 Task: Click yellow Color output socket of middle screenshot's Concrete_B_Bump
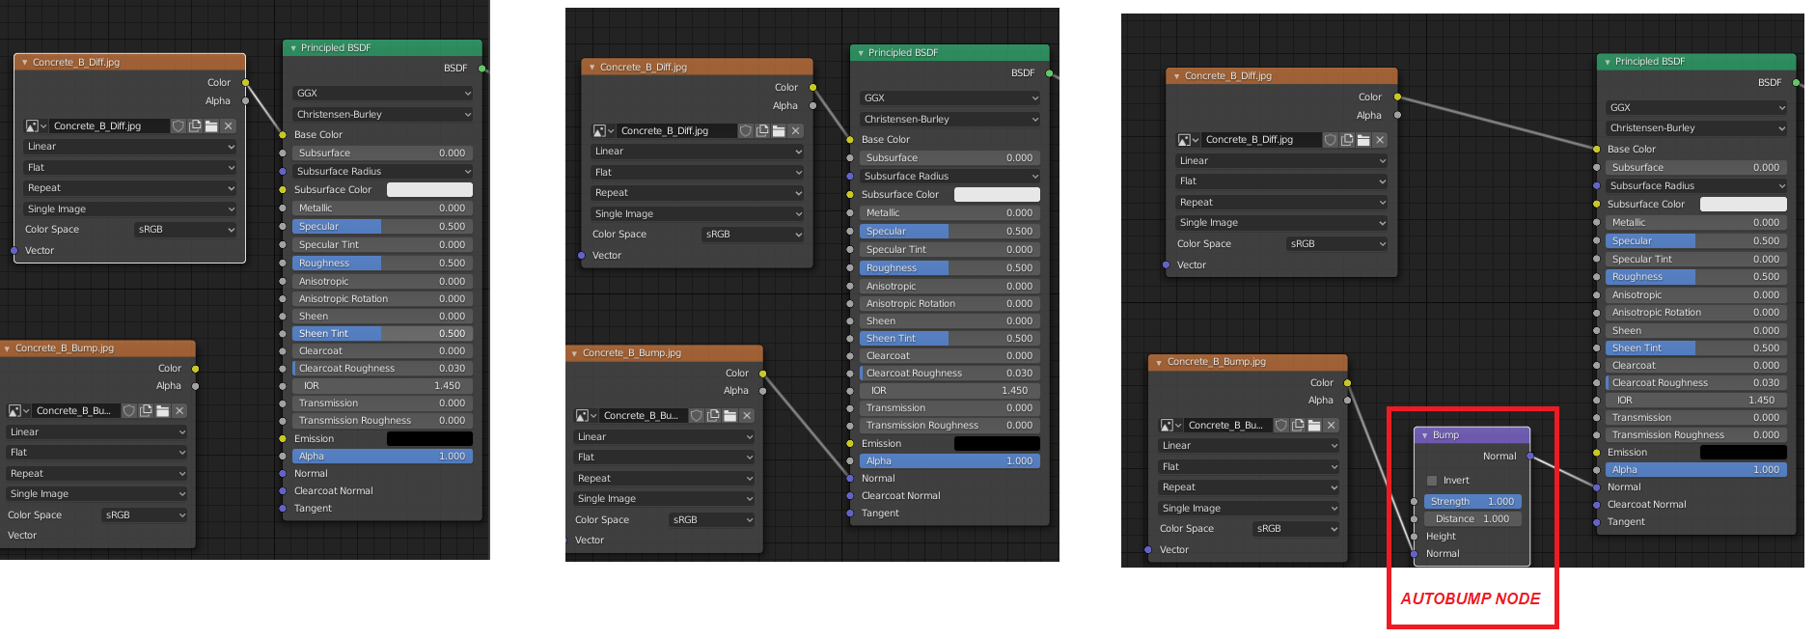tap(762, 374)
